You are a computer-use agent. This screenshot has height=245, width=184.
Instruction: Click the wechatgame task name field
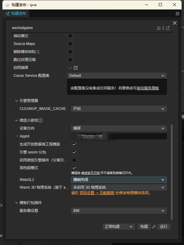(x=22, y=28)
